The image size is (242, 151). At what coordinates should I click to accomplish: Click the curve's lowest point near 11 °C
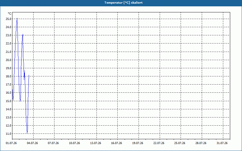pos(27,133)
